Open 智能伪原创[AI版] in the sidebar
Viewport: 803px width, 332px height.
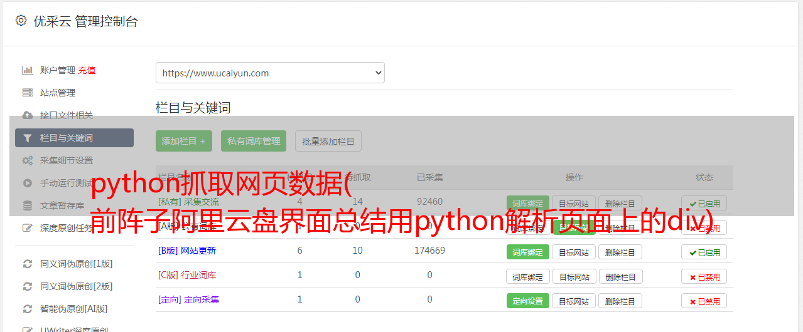[x=74, y=309]
